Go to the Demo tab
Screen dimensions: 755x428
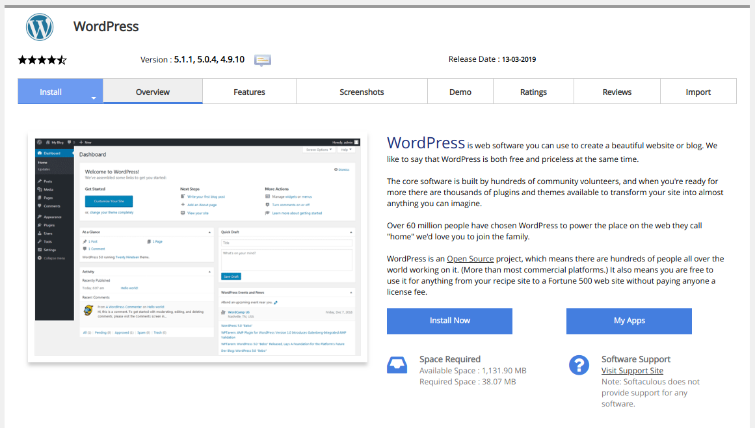460,92
